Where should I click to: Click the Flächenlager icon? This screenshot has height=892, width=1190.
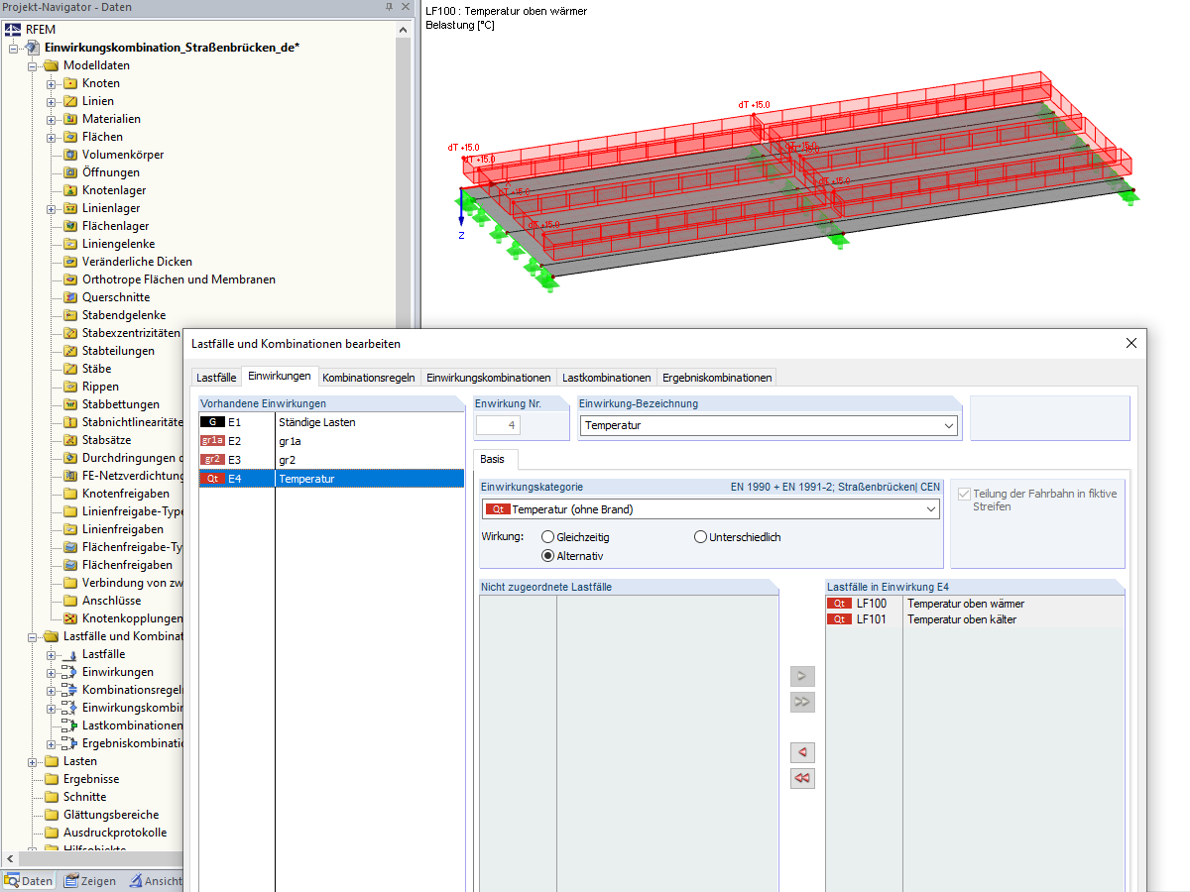pos(70,226)
